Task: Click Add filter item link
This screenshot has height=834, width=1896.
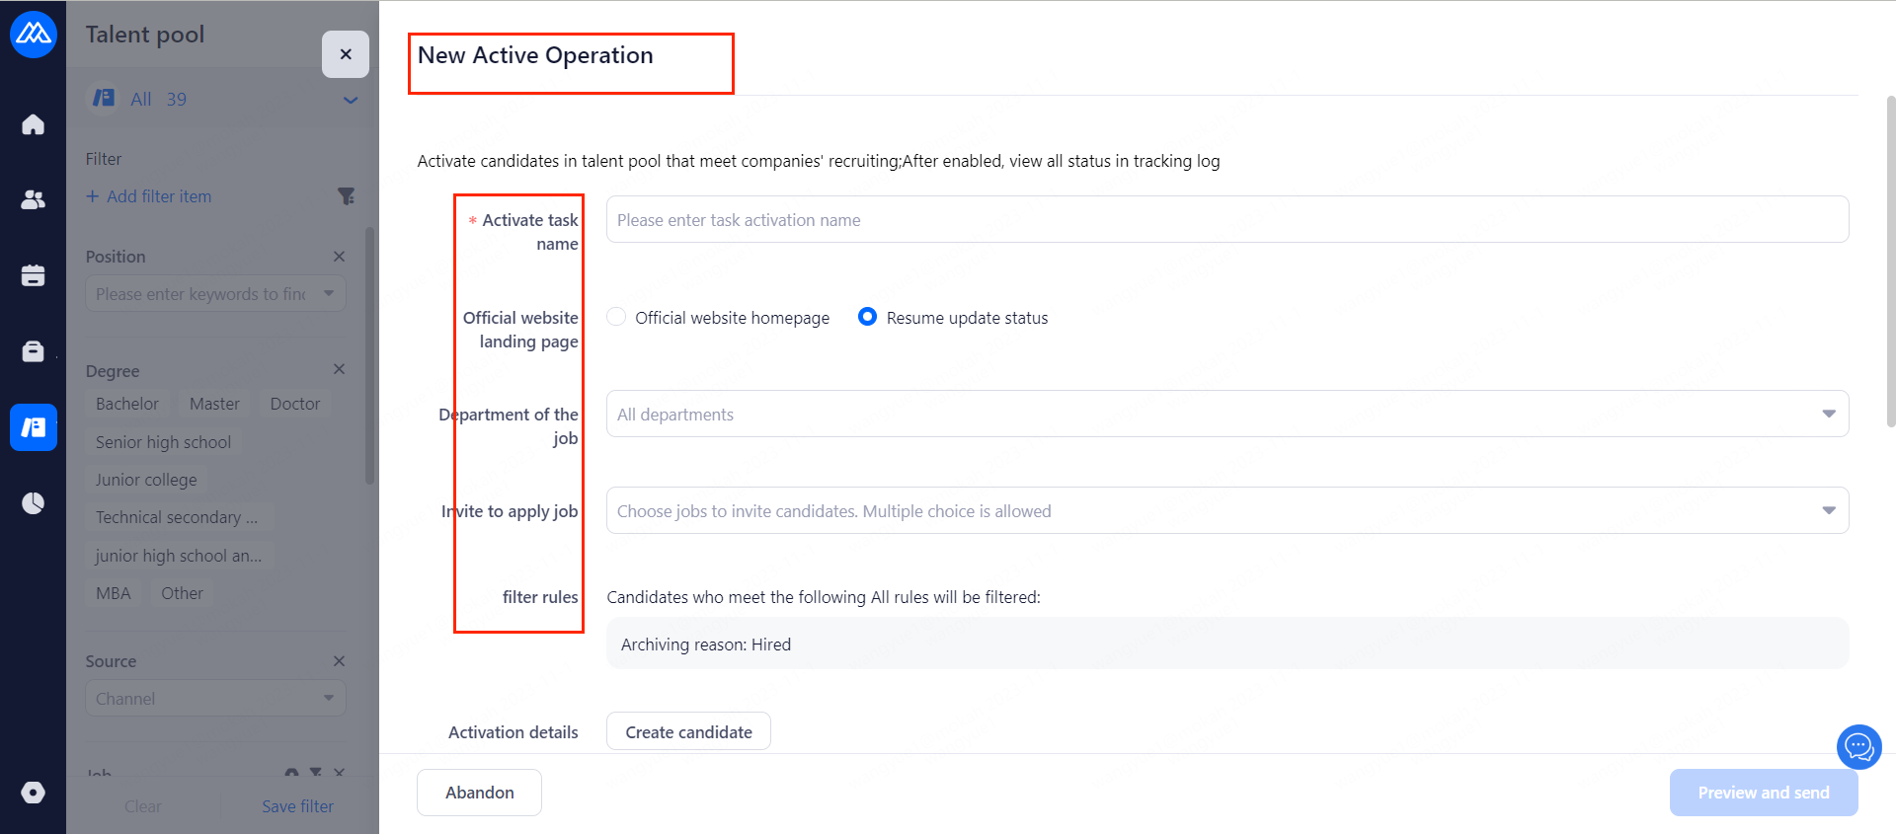Action: 149,196
